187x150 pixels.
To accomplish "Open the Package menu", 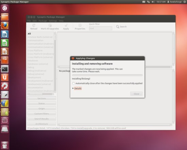I will pyautogui.click(x=43, y=21).
